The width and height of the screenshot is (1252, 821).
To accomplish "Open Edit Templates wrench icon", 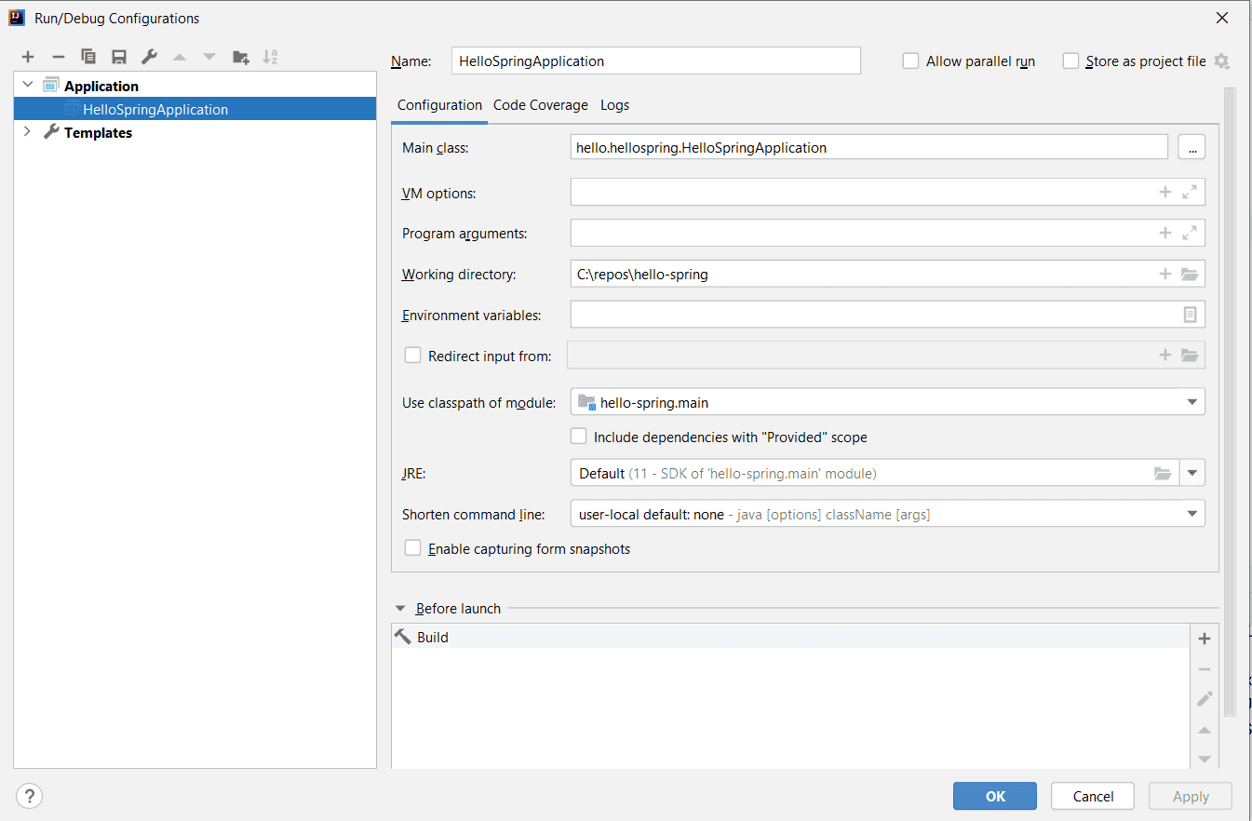I will coord(149,57).
